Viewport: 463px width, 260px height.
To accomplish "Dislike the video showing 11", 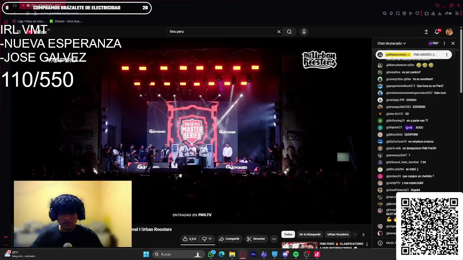I will pyautogui.click(x=207, y=239).
